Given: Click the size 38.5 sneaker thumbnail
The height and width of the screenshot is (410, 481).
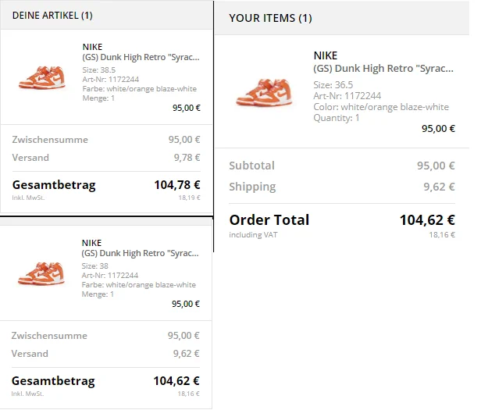Looking at the screenshot, I should [x=42, y=77].
